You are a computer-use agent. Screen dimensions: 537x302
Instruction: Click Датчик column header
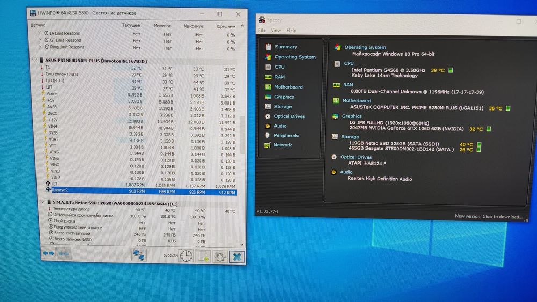(x=38, y=25)
